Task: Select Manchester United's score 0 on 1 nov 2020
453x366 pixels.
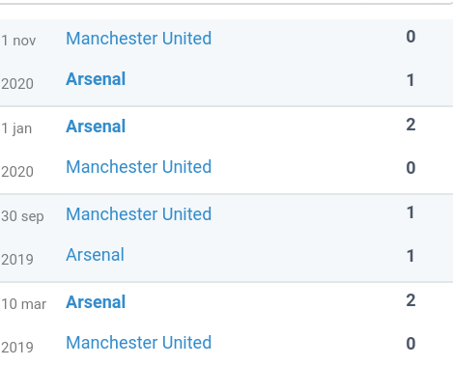Action: [411, 37]
